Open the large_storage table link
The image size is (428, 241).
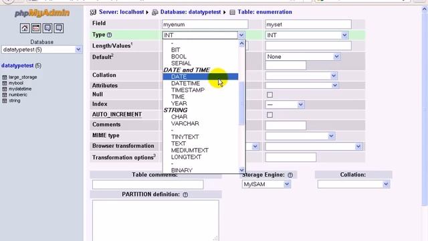[x=23, y=78]
